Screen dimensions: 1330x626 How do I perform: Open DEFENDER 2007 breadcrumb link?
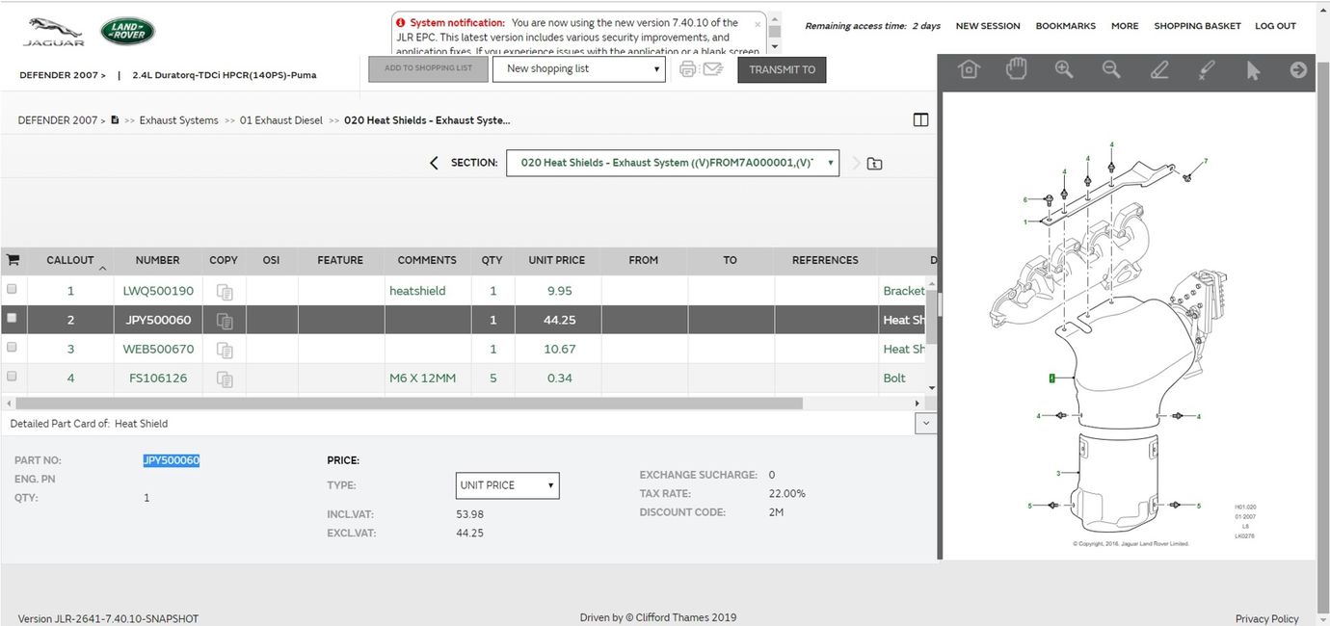coord(62,120)
